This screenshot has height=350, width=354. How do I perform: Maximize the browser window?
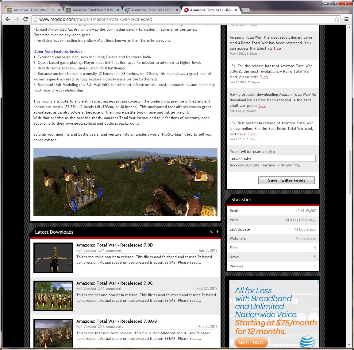pyautogui.click(x=334, y=3)
